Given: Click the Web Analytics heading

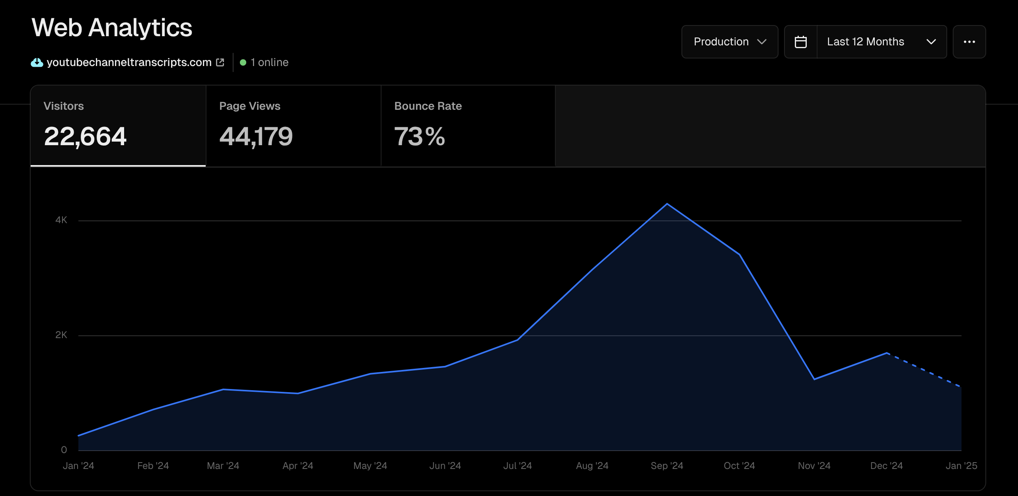Looking at the screenshot, I should tap(112, 27).
